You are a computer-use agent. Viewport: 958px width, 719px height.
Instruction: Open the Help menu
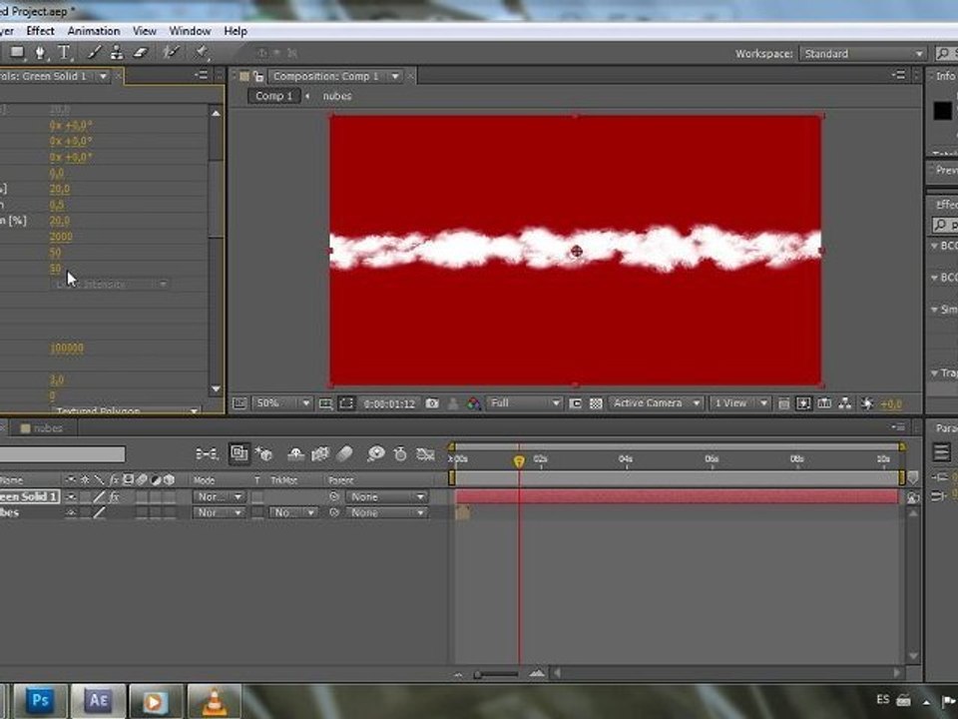[236, 31]
